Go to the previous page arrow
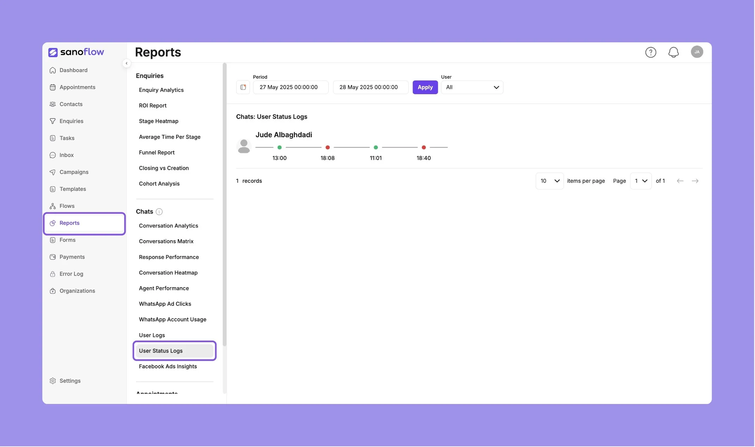Screen dimensions: 755x447 pos(680,181)
